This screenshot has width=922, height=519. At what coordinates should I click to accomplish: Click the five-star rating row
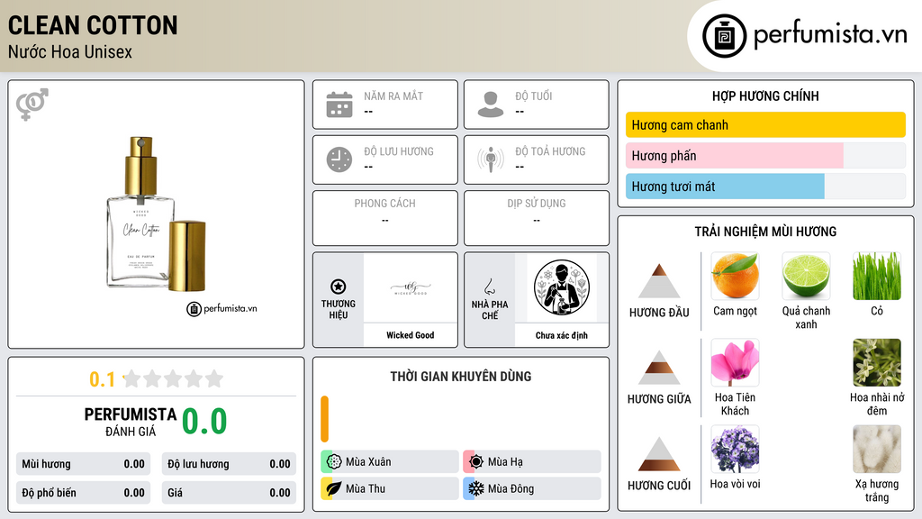[x=173, y=378]
